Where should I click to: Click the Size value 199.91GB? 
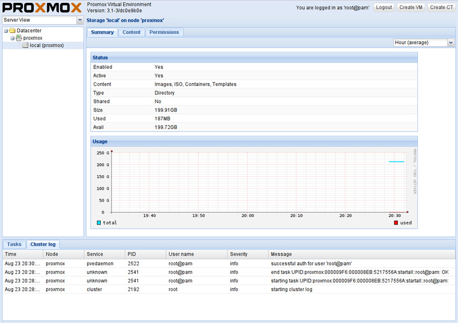click(x=165, y=110)
